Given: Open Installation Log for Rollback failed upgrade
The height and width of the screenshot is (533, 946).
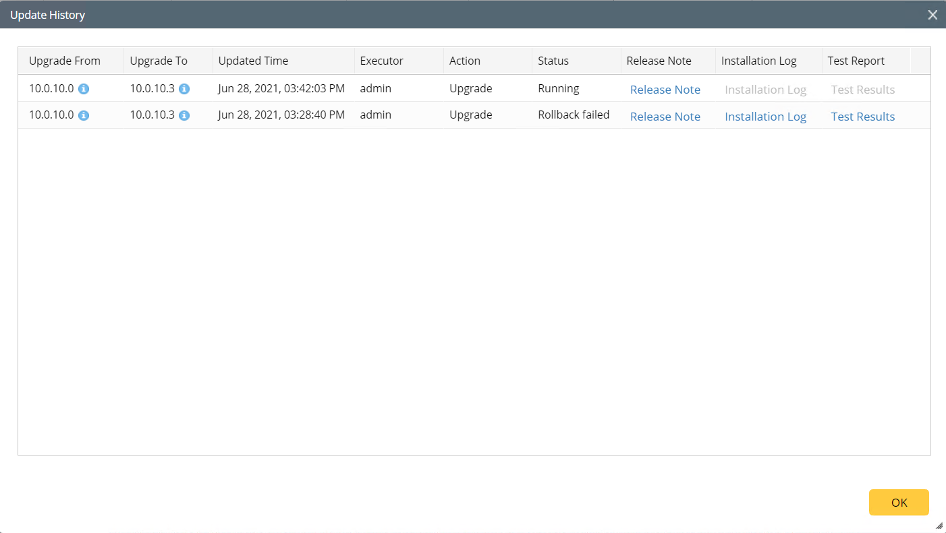Looking at the screenshot, I should (x=765, y=117).
